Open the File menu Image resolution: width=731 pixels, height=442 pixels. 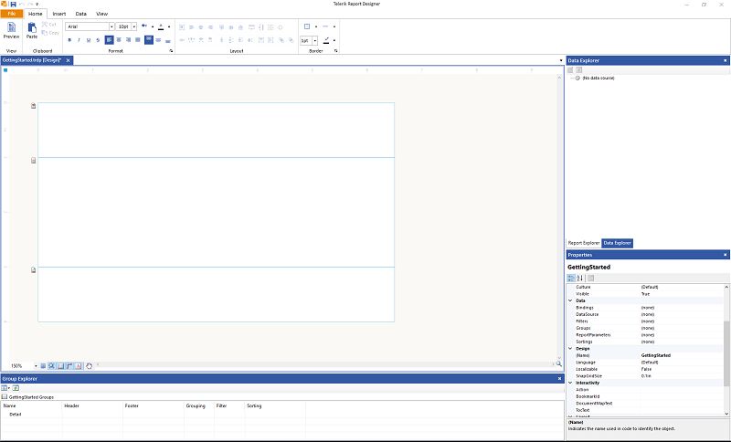pos(12,14)
